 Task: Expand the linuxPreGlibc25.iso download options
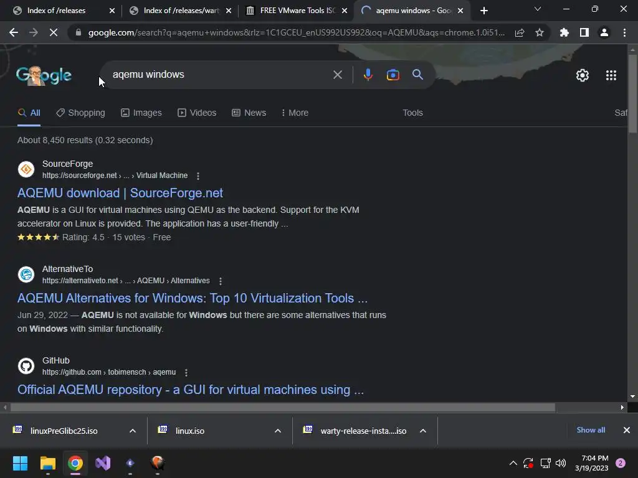[133, 431]
